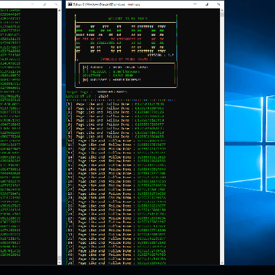Click row [3] Page Like and Follow Done
This screenshot has width=275, height=275.
(x=115, y=112)
